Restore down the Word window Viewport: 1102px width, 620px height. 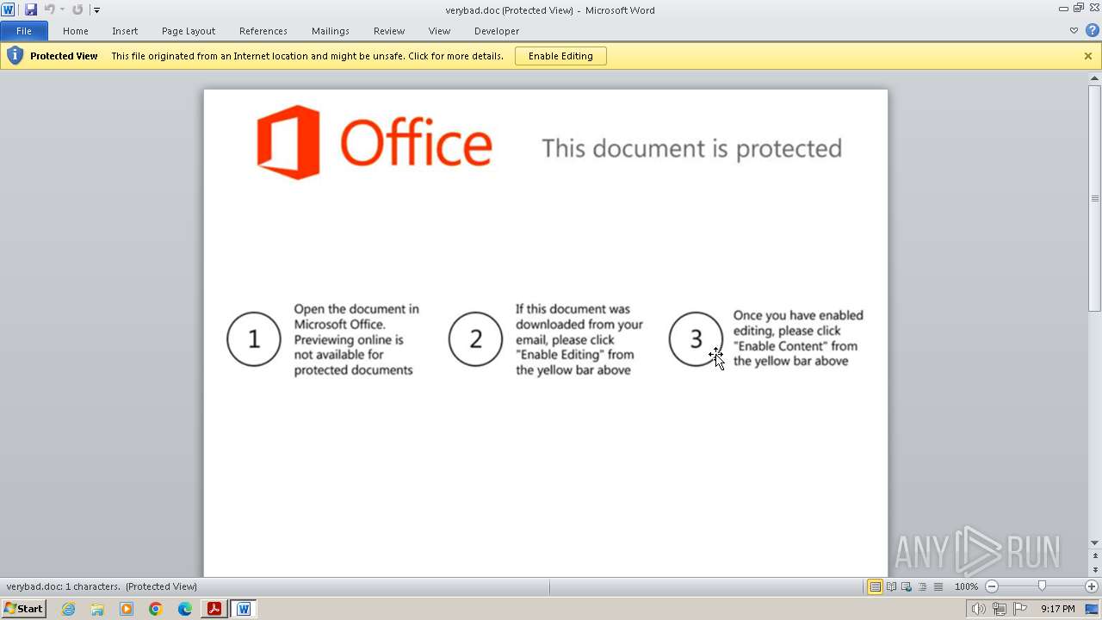(x=1079, y=8)
